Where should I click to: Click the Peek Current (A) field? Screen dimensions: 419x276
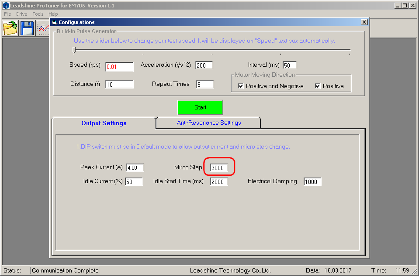[135, 168]
